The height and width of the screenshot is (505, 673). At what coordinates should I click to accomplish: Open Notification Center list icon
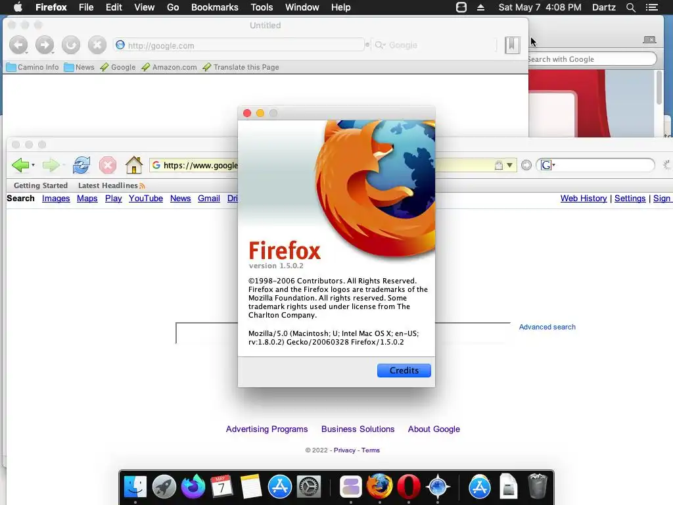coord(652,7)
